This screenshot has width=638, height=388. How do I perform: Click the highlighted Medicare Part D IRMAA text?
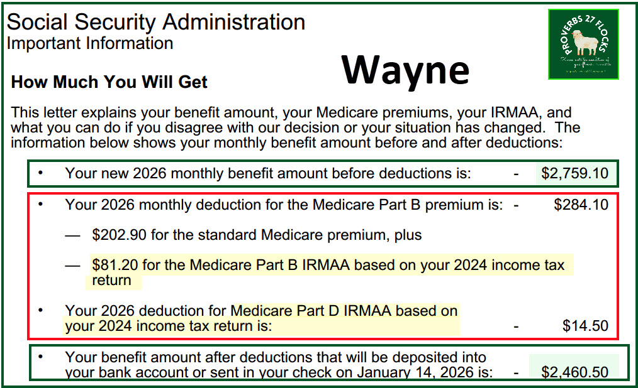click(x=344, y=311)
